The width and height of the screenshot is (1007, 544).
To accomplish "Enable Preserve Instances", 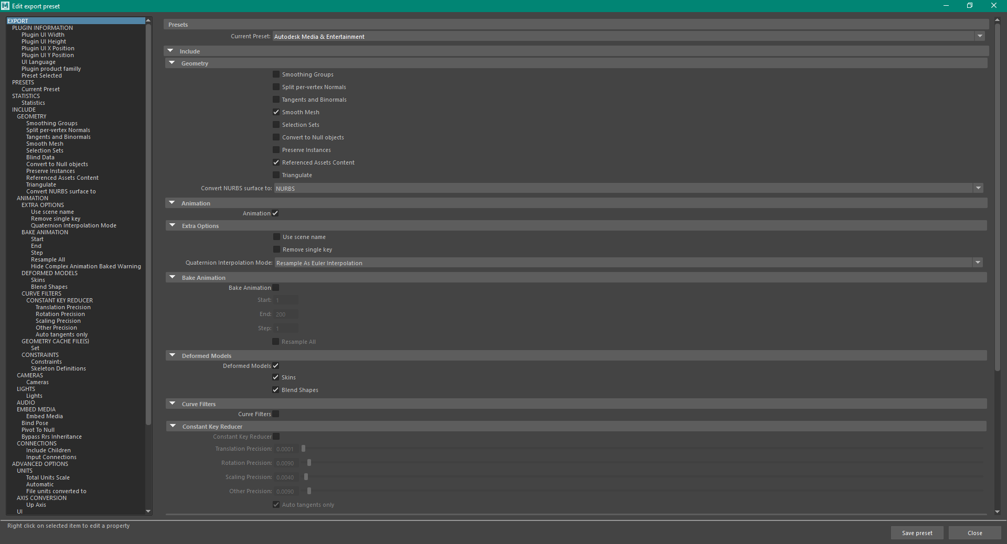I will pos(276,149).
